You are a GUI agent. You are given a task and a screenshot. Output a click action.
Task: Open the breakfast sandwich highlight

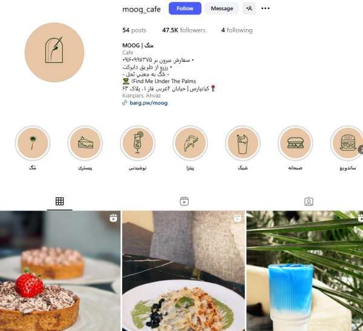coord(295,143)
